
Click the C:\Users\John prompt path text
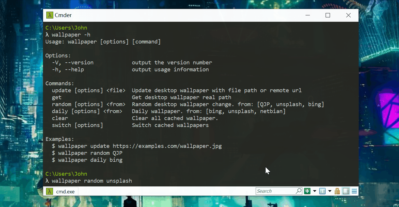tap(66, 28)
